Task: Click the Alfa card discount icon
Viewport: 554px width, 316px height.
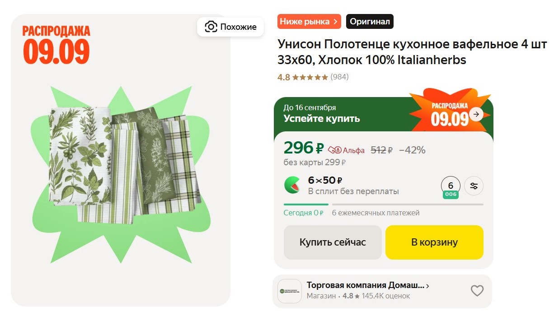Action: click(335, 150)
